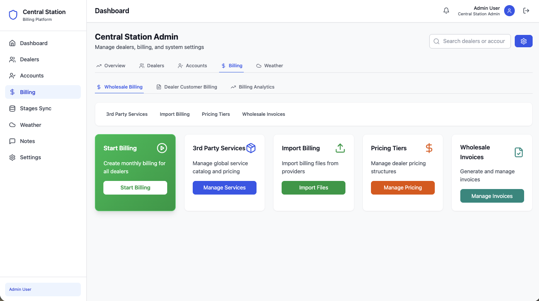
Task: Select the 3rd Party Services section tab
Action: (x=127, y=114)
